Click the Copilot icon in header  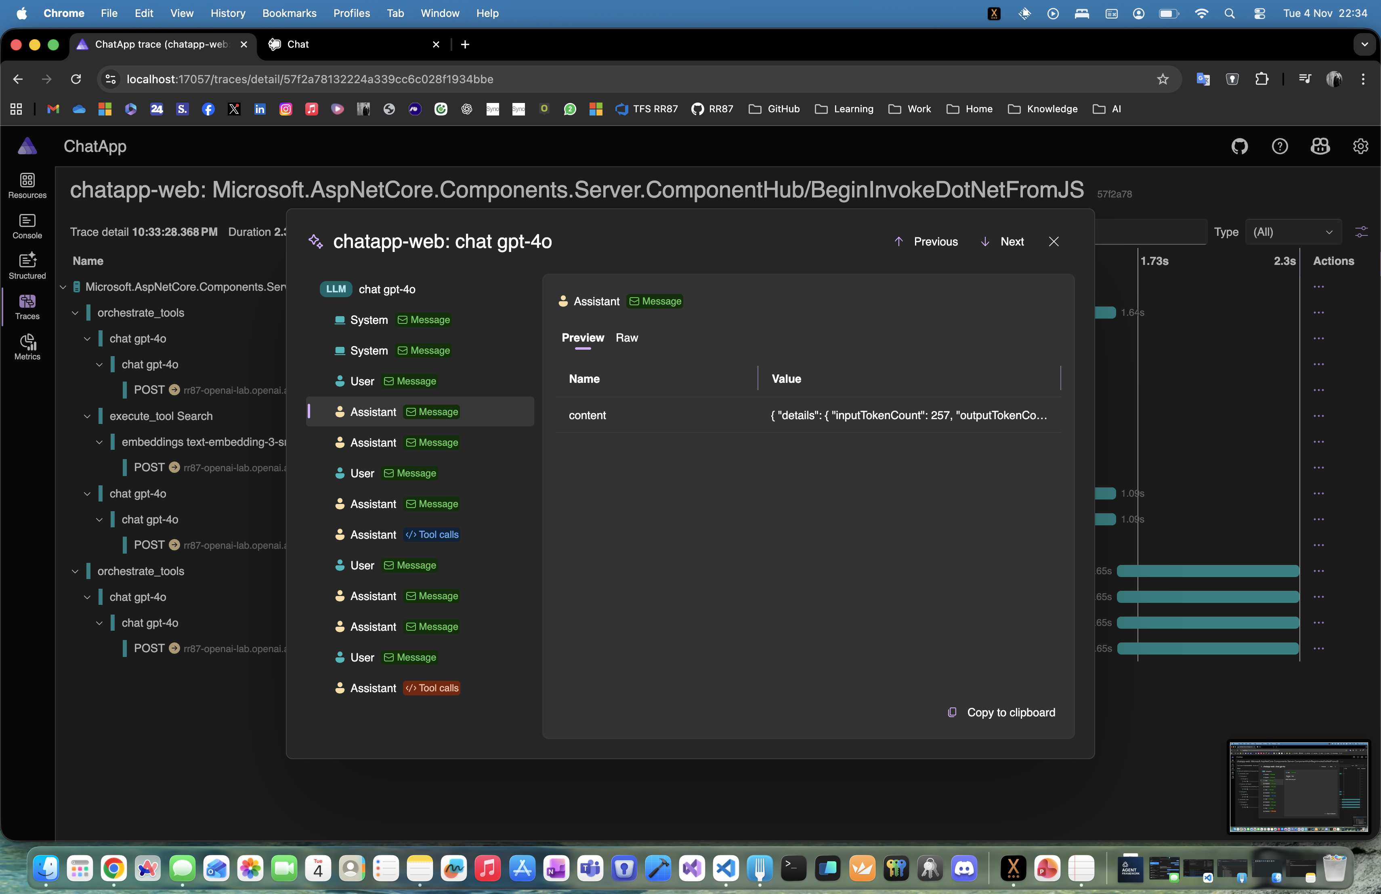point(1320,146)
